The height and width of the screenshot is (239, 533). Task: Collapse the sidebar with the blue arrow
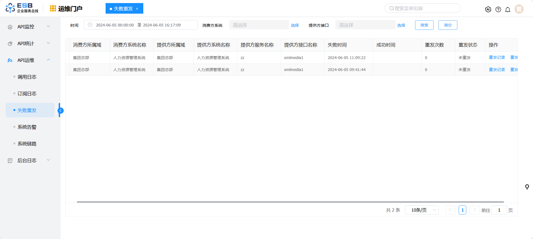click(60, 111)
